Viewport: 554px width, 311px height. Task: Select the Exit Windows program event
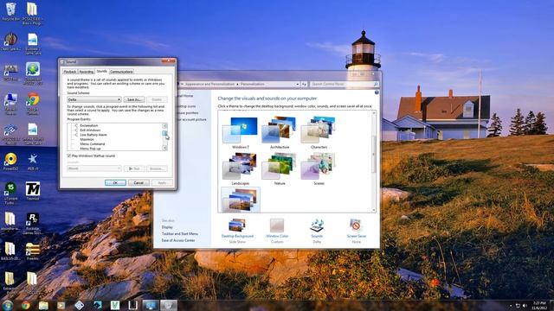90,130
